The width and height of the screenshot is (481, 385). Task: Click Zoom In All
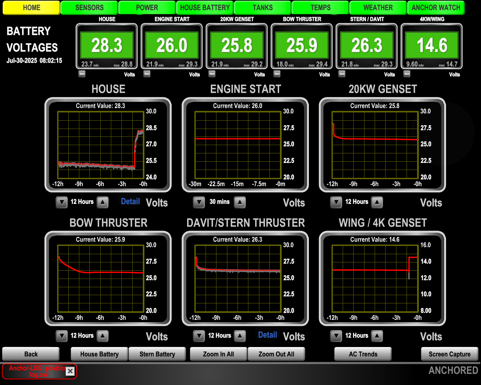pyautogui.click(x=219, y=354)
